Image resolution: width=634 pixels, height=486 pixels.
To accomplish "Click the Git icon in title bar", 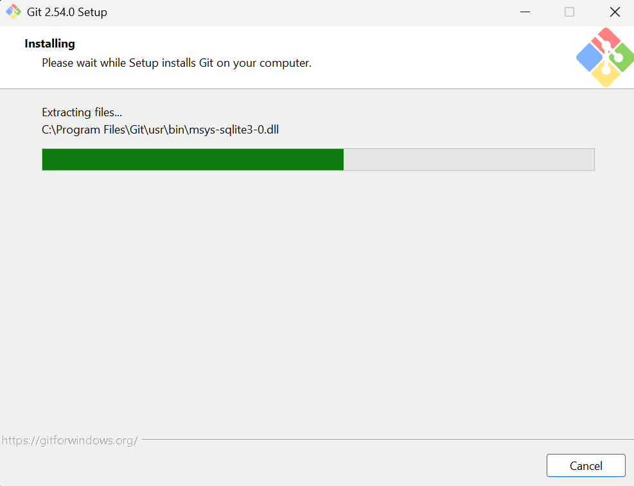I will [13, 12].
